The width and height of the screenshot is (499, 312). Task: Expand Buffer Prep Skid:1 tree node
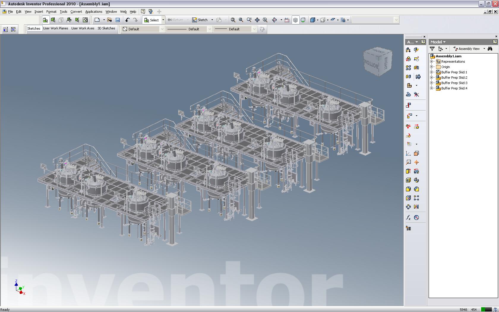tap(432, 72)
